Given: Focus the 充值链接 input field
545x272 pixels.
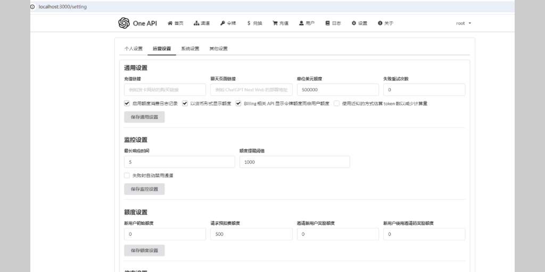Looking at the screenshot, I should 165,89.
